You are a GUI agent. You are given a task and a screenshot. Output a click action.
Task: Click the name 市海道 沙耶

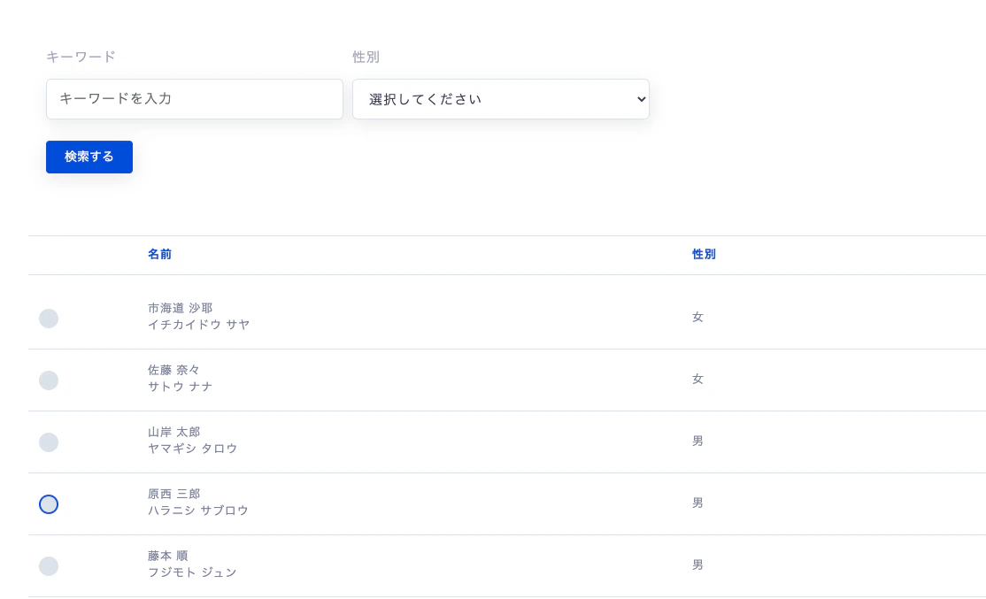[x=181, y=308]
